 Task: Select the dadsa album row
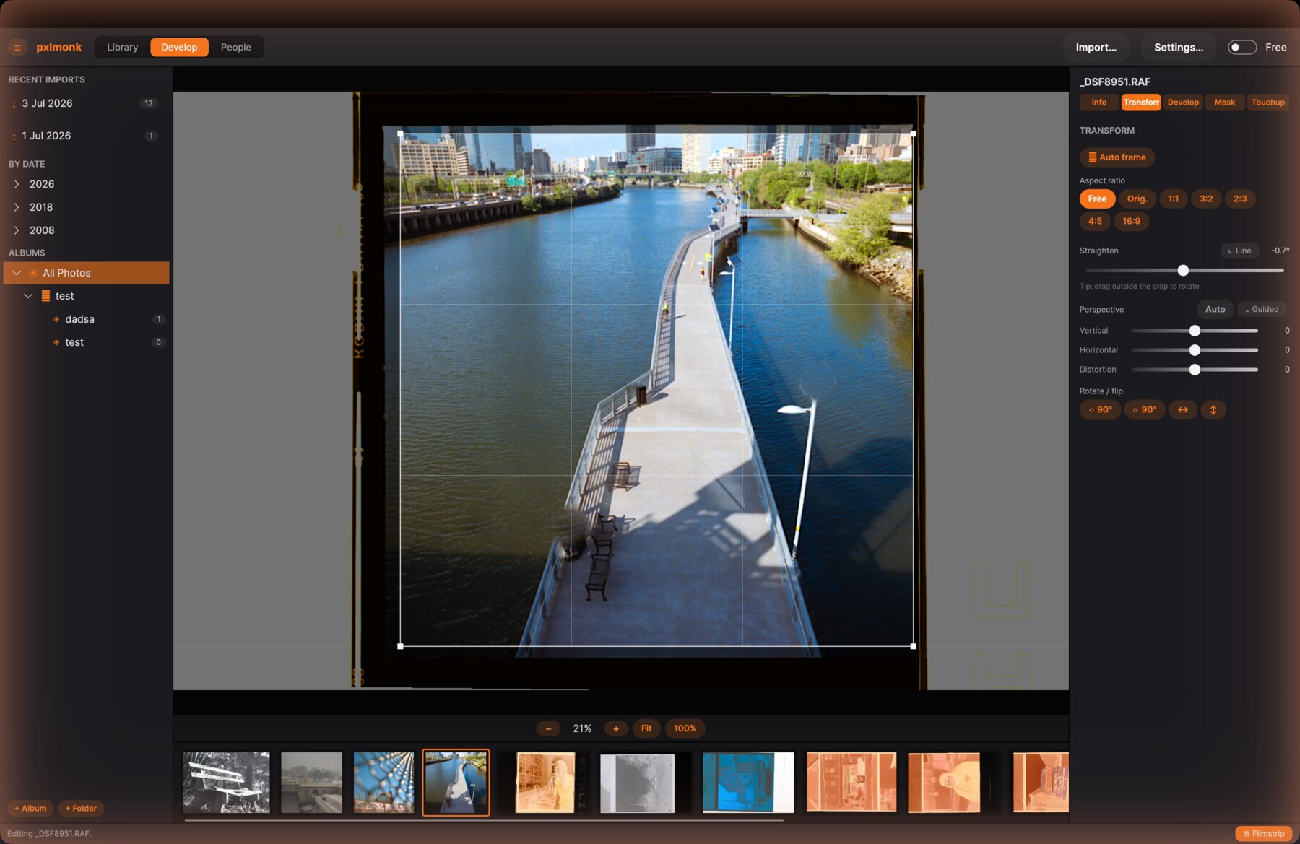(x=86, y=319)
